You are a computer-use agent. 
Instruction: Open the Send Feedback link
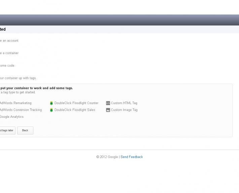[x=132, y=157]
